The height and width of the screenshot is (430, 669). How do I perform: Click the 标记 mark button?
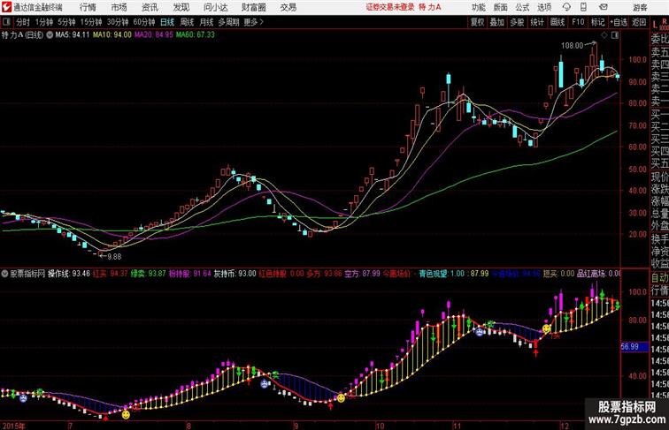pos(597,22)
